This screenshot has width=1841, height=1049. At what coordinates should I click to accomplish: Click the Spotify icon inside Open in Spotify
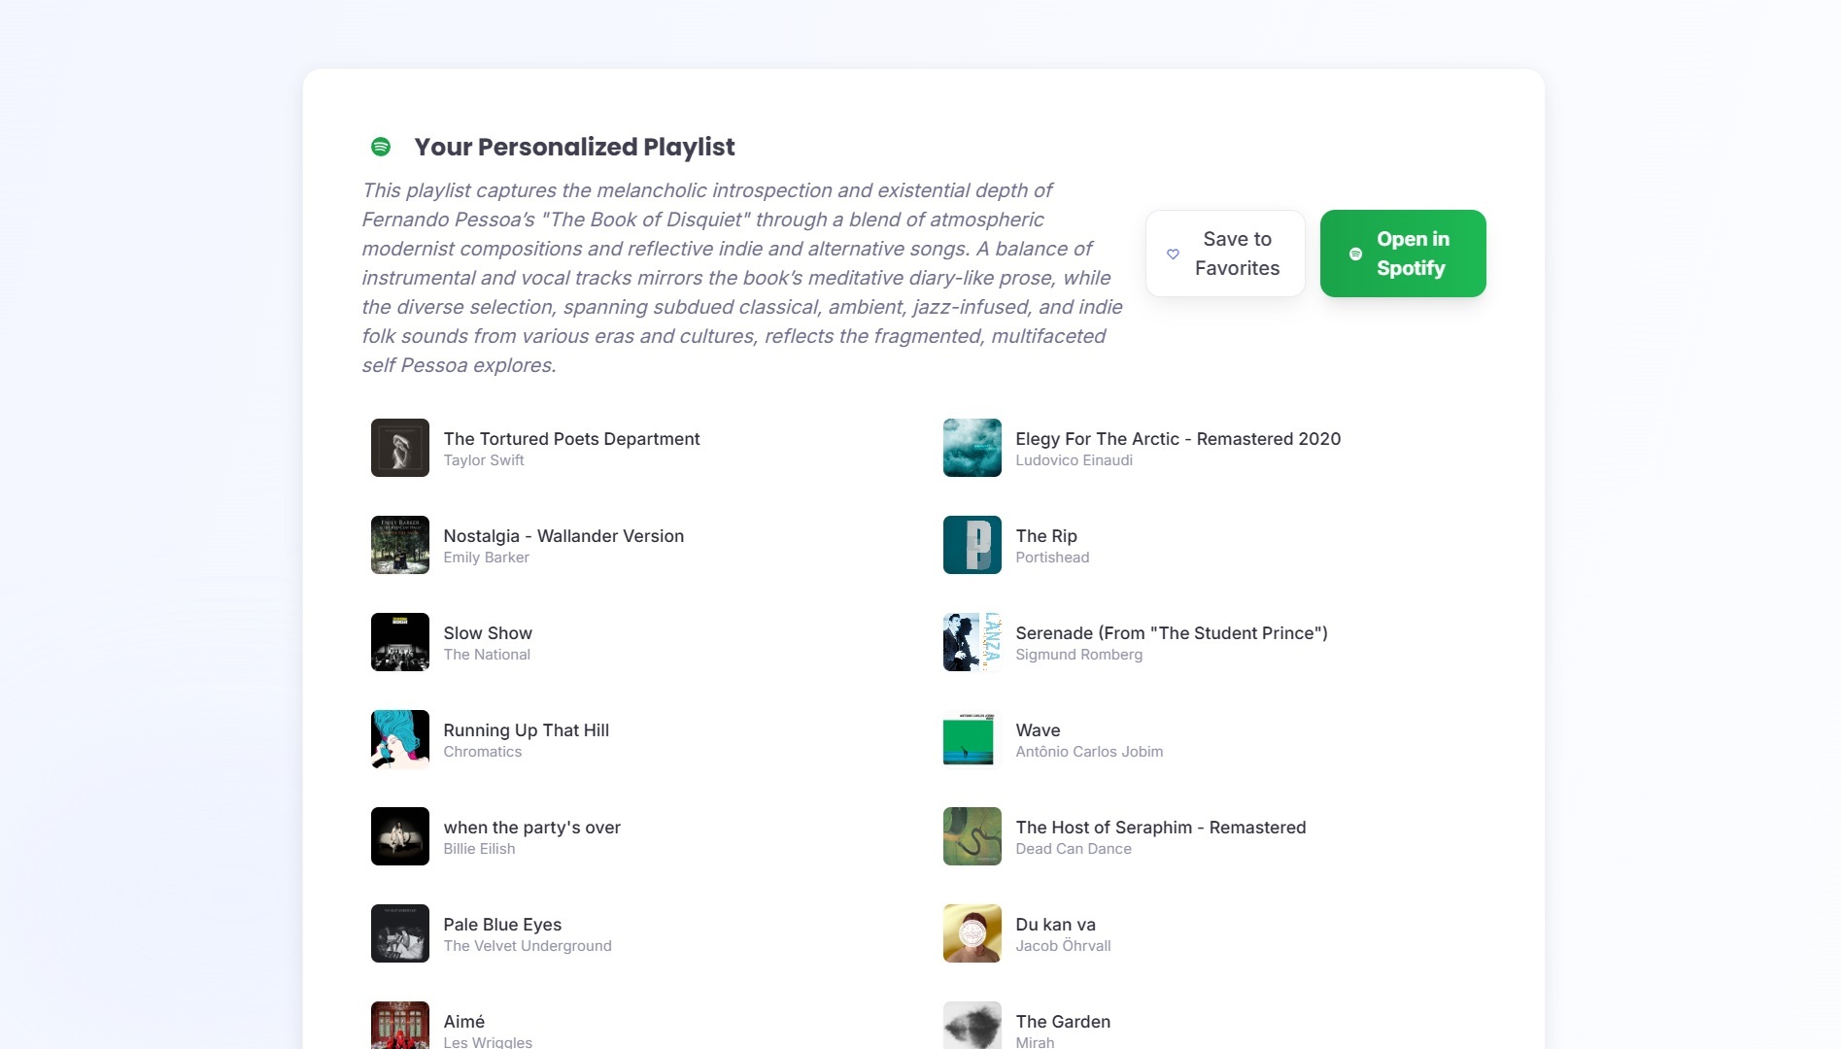point(1355,254)
